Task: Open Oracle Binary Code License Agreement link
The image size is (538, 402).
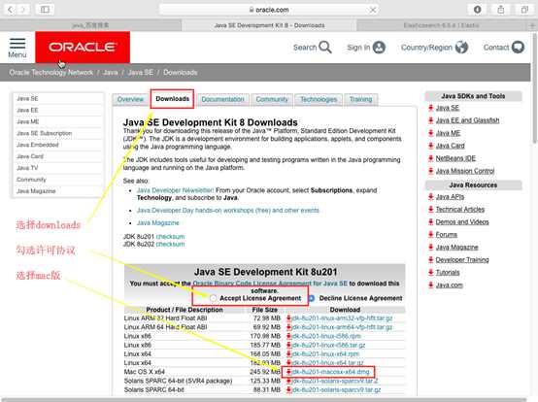Action: coord(270,284)
